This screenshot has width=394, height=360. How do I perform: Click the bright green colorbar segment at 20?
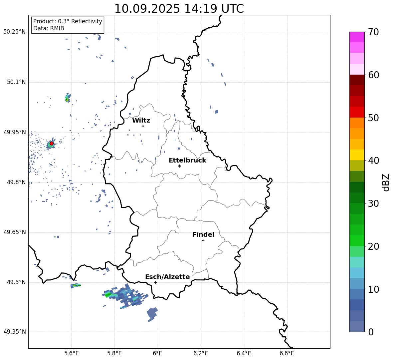[x=357, y=241]
